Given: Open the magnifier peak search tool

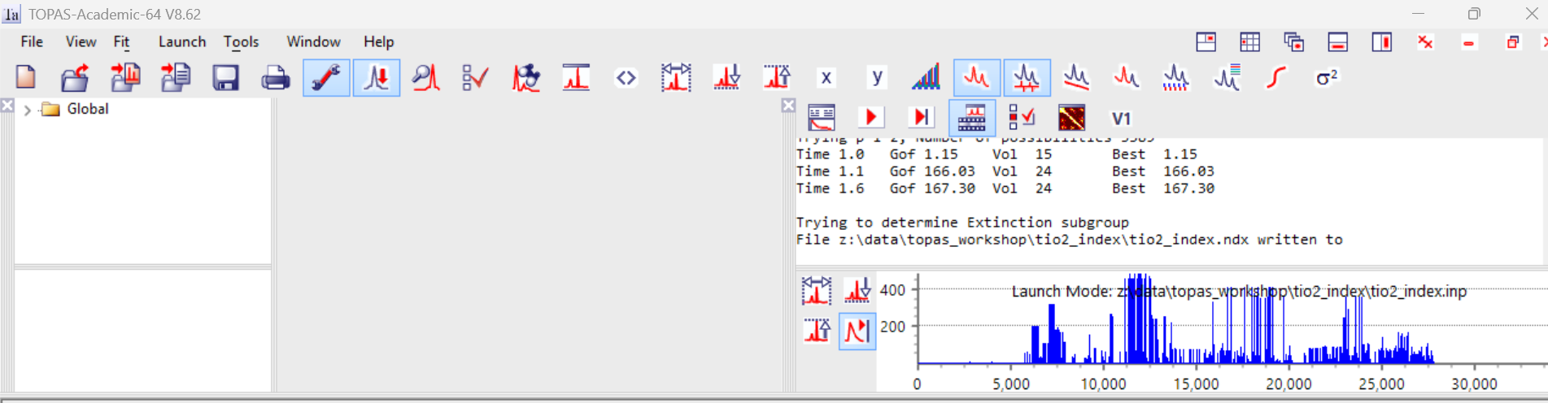Looking at the screenshot, I should pos(425,78).
